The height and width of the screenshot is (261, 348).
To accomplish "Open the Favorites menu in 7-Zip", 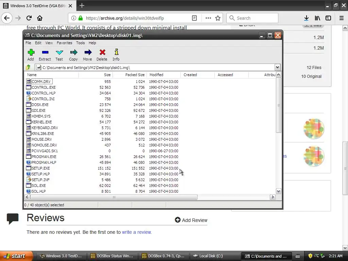I will click(64, 43).
